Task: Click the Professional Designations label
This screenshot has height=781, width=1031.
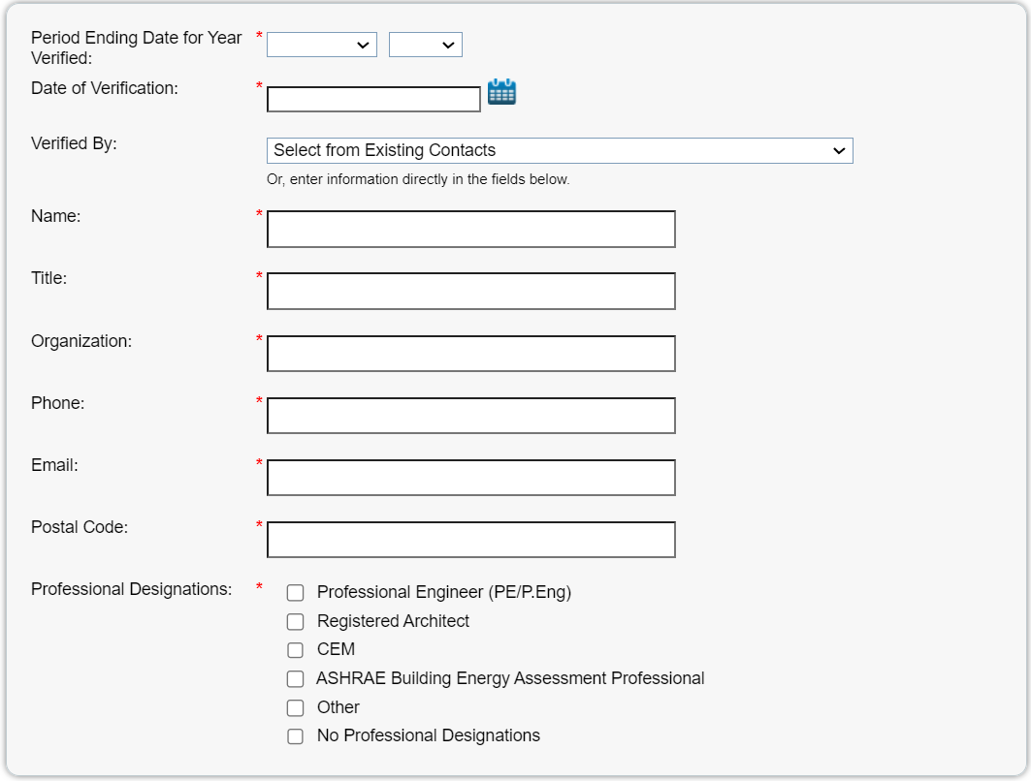Action: [x=132, y=589]
